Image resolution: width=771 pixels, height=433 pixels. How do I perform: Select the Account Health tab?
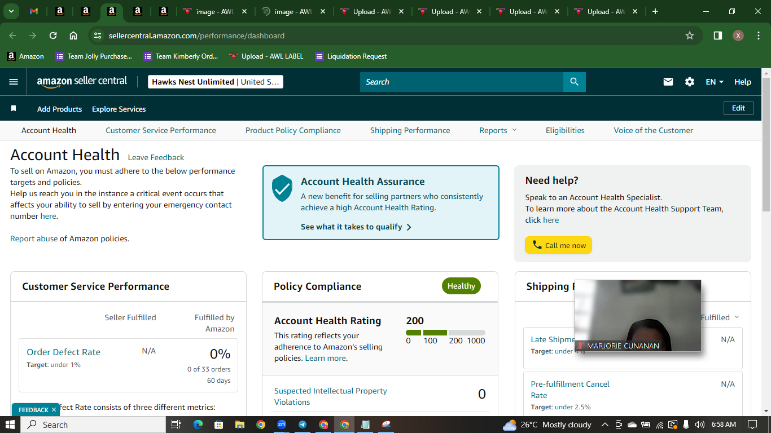tap(49, 130)
